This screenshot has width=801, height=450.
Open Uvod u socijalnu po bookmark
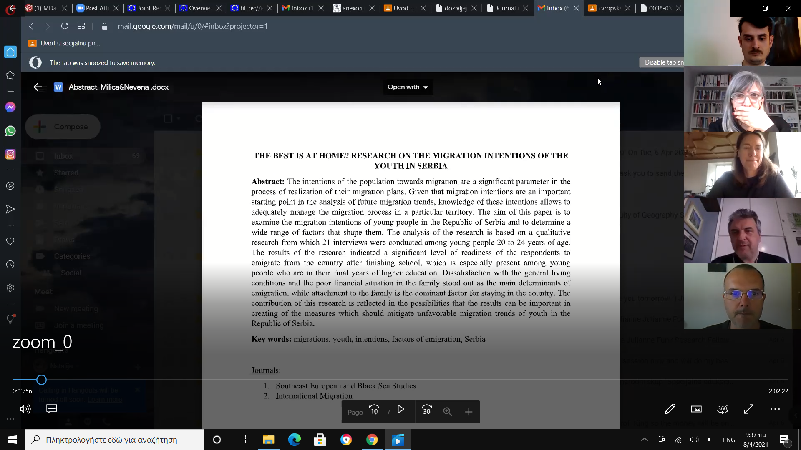pos(65,43)
